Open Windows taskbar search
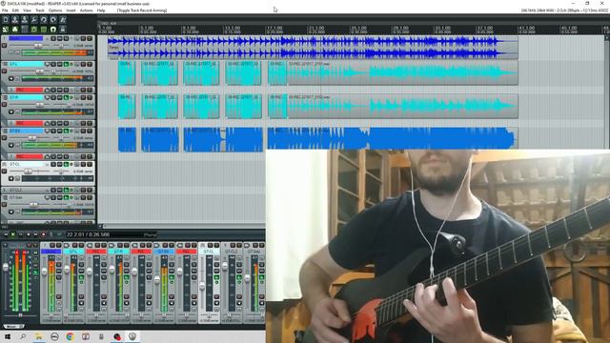610x343 pixels. click(x=23, y=336)
